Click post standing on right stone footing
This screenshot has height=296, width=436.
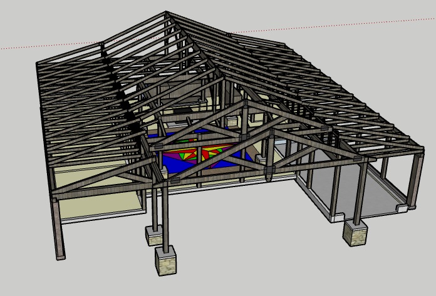(x=358, y=194)
